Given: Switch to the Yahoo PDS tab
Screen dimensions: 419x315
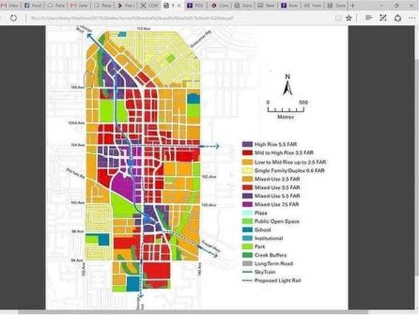Looking at the screenshot, I should tap(195, 5).
